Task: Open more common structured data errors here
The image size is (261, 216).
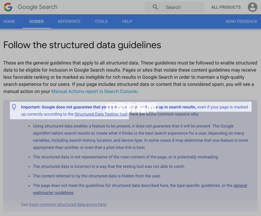Action: (x=68, y=205)
